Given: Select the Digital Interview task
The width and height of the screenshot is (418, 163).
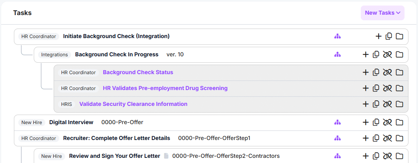Looking at the screenshot, I should click(x=71, y=123).
